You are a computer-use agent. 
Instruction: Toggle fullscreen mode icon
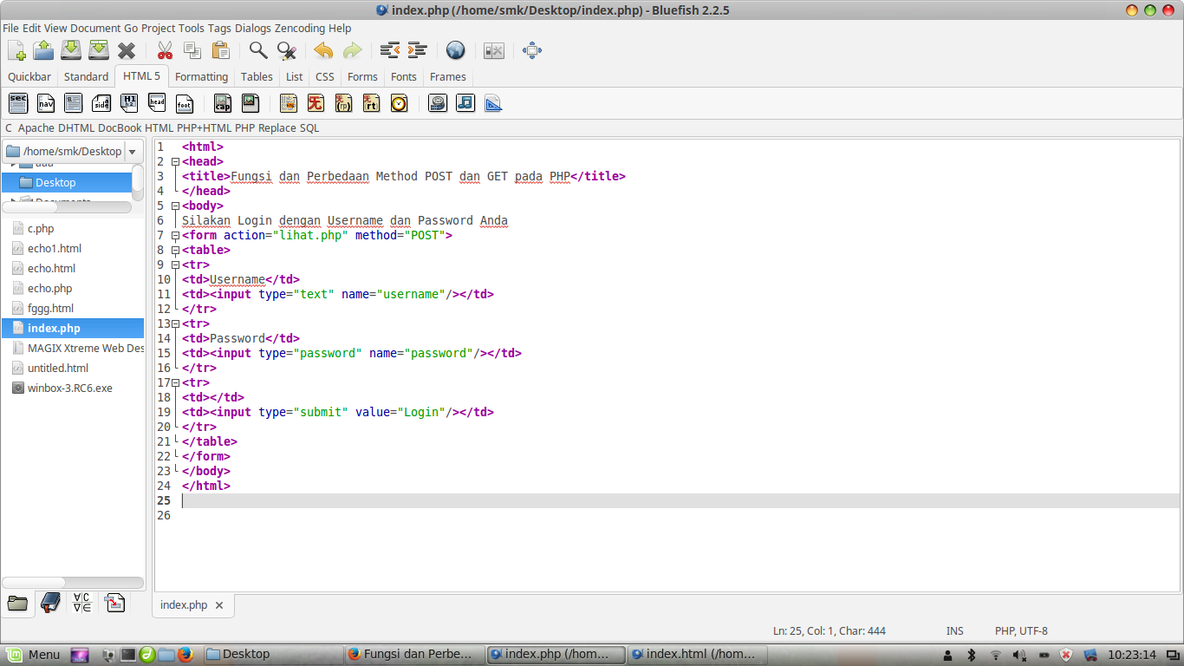532,50
